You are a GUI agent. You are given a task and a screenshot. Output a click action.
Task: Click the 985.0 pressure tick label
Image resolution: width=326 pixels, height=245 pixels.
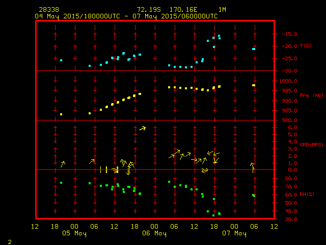(289, 111)
